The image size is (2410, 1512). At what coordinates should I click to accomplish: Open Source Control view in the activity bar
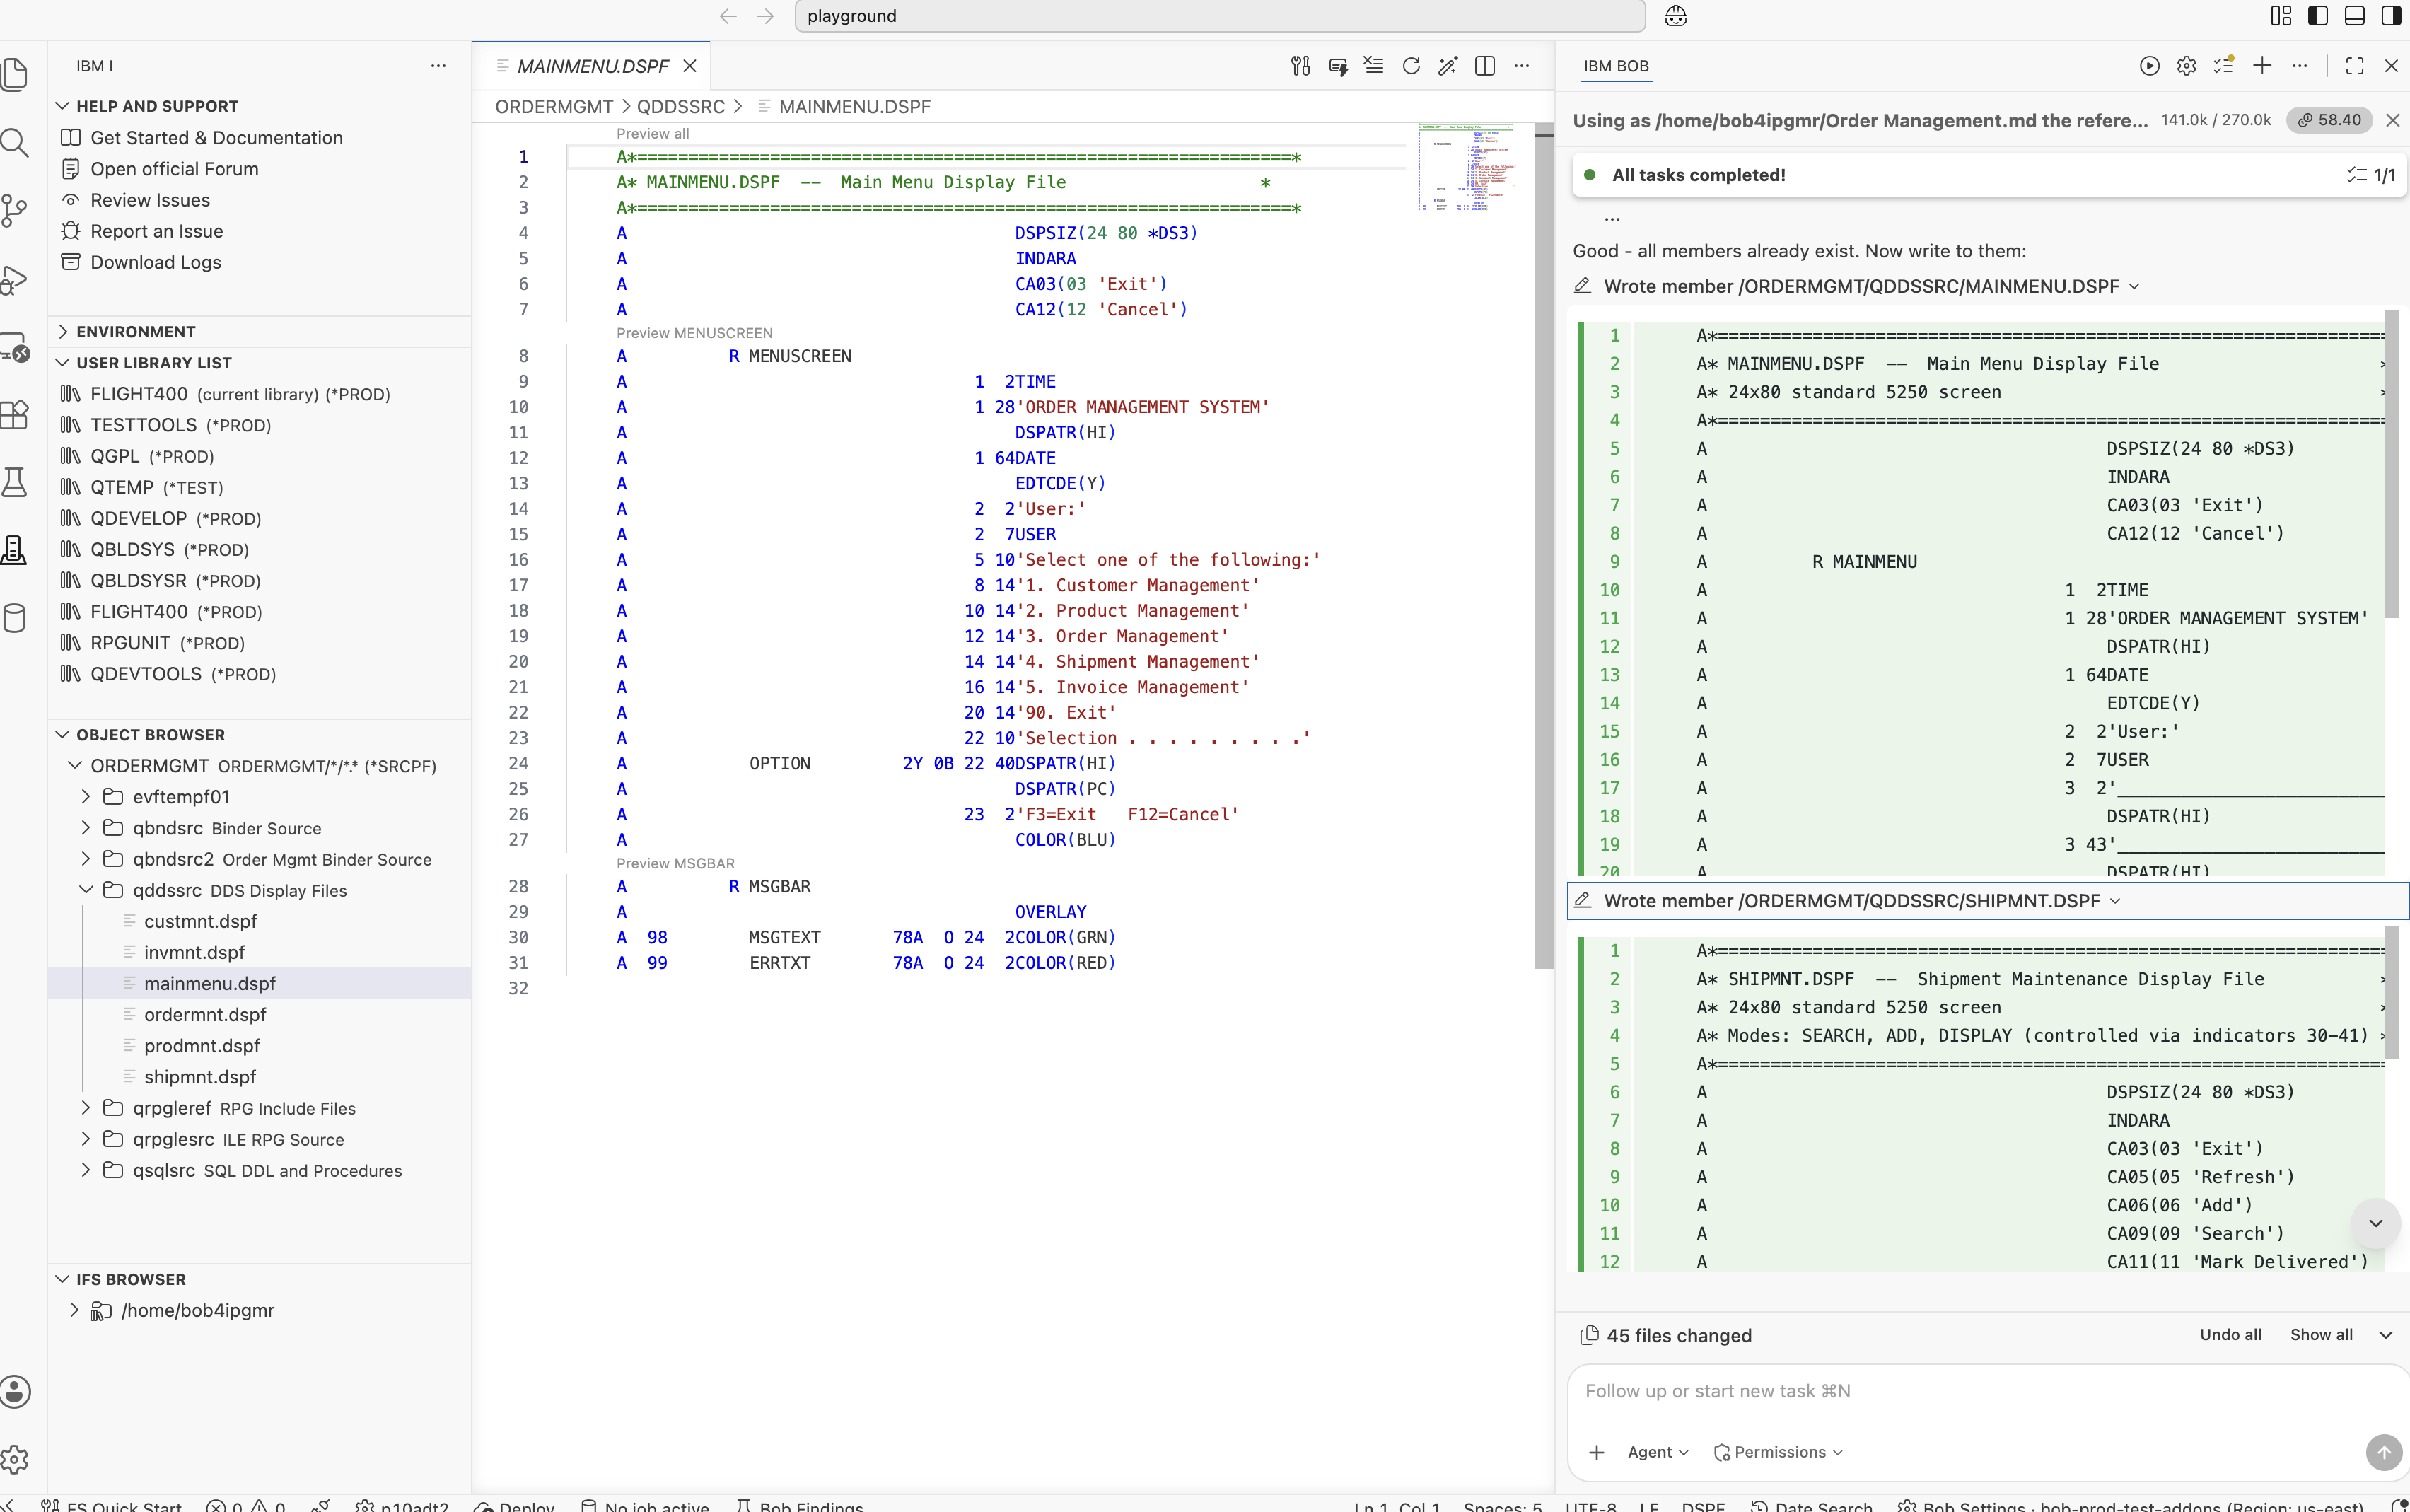(14, 210)
